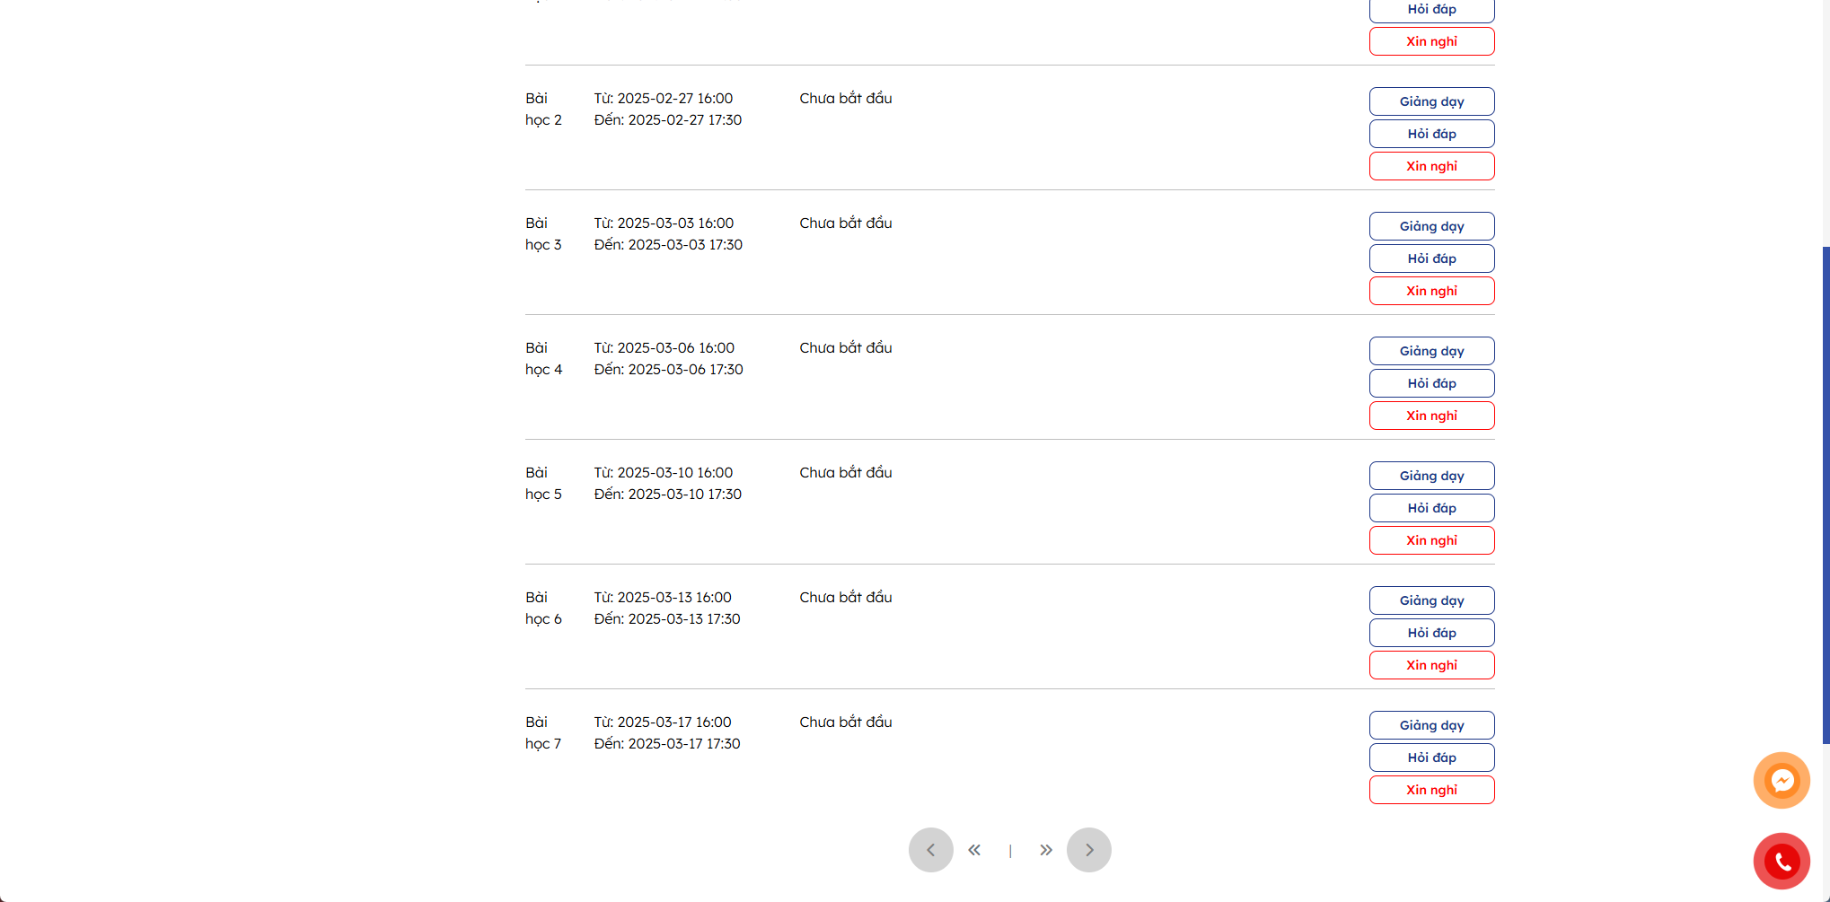This screenshot has width=1830, height=902.
Task: Click Giảng dạy for Bài học 5
Action: tap(1432, 476)
